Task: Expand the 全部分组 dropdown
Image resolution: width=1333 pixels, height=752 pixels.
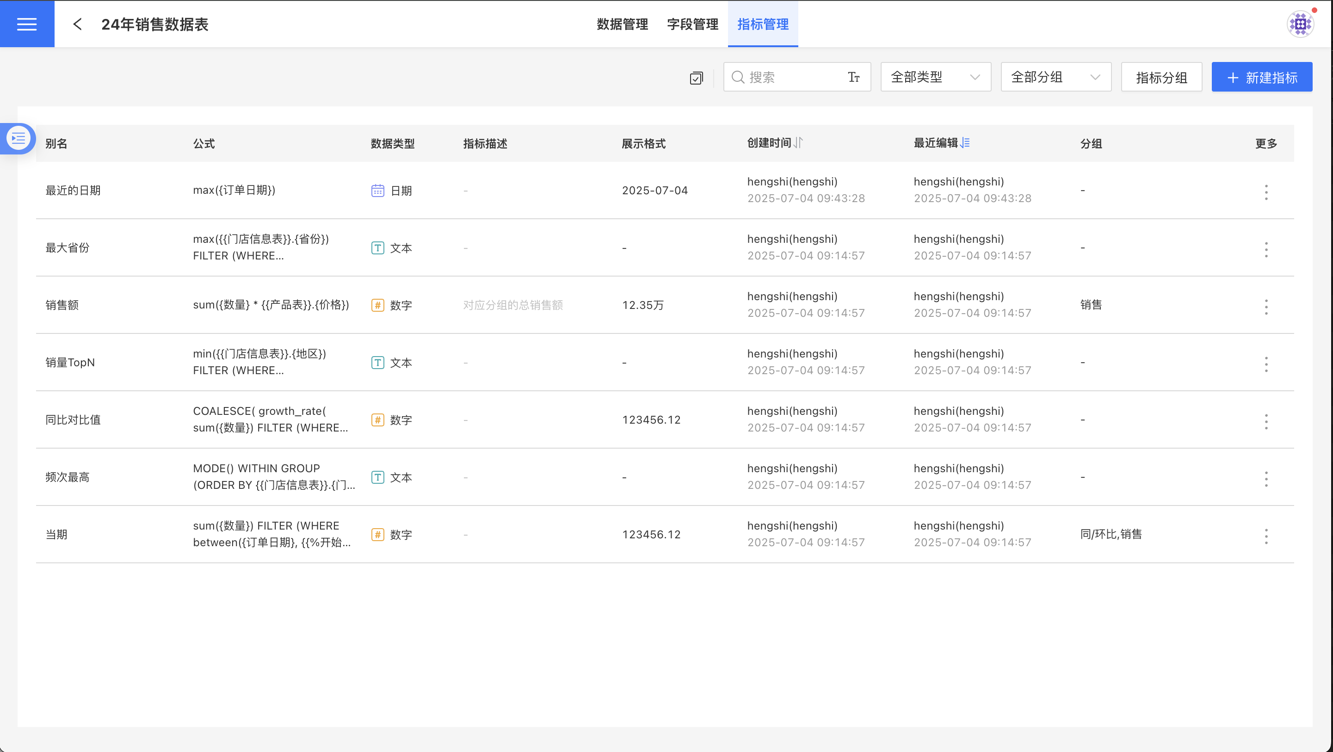Action: click(x=1055, y=77)
